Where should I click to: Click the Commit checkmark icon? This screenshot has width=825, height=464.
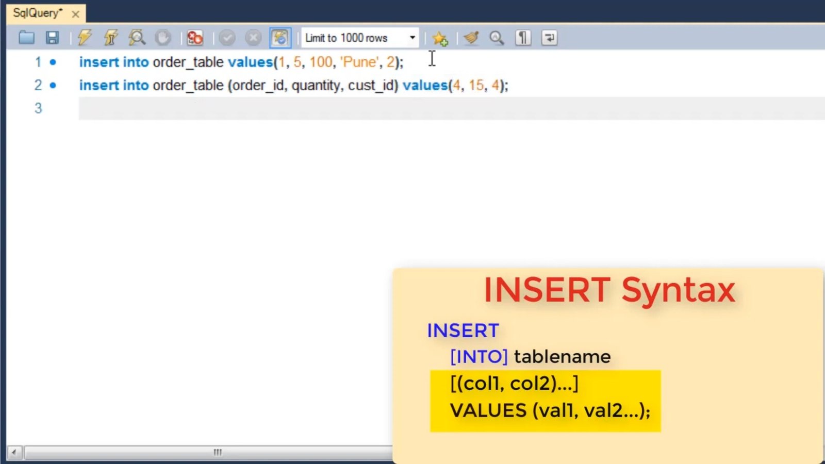tap(227, 38)
